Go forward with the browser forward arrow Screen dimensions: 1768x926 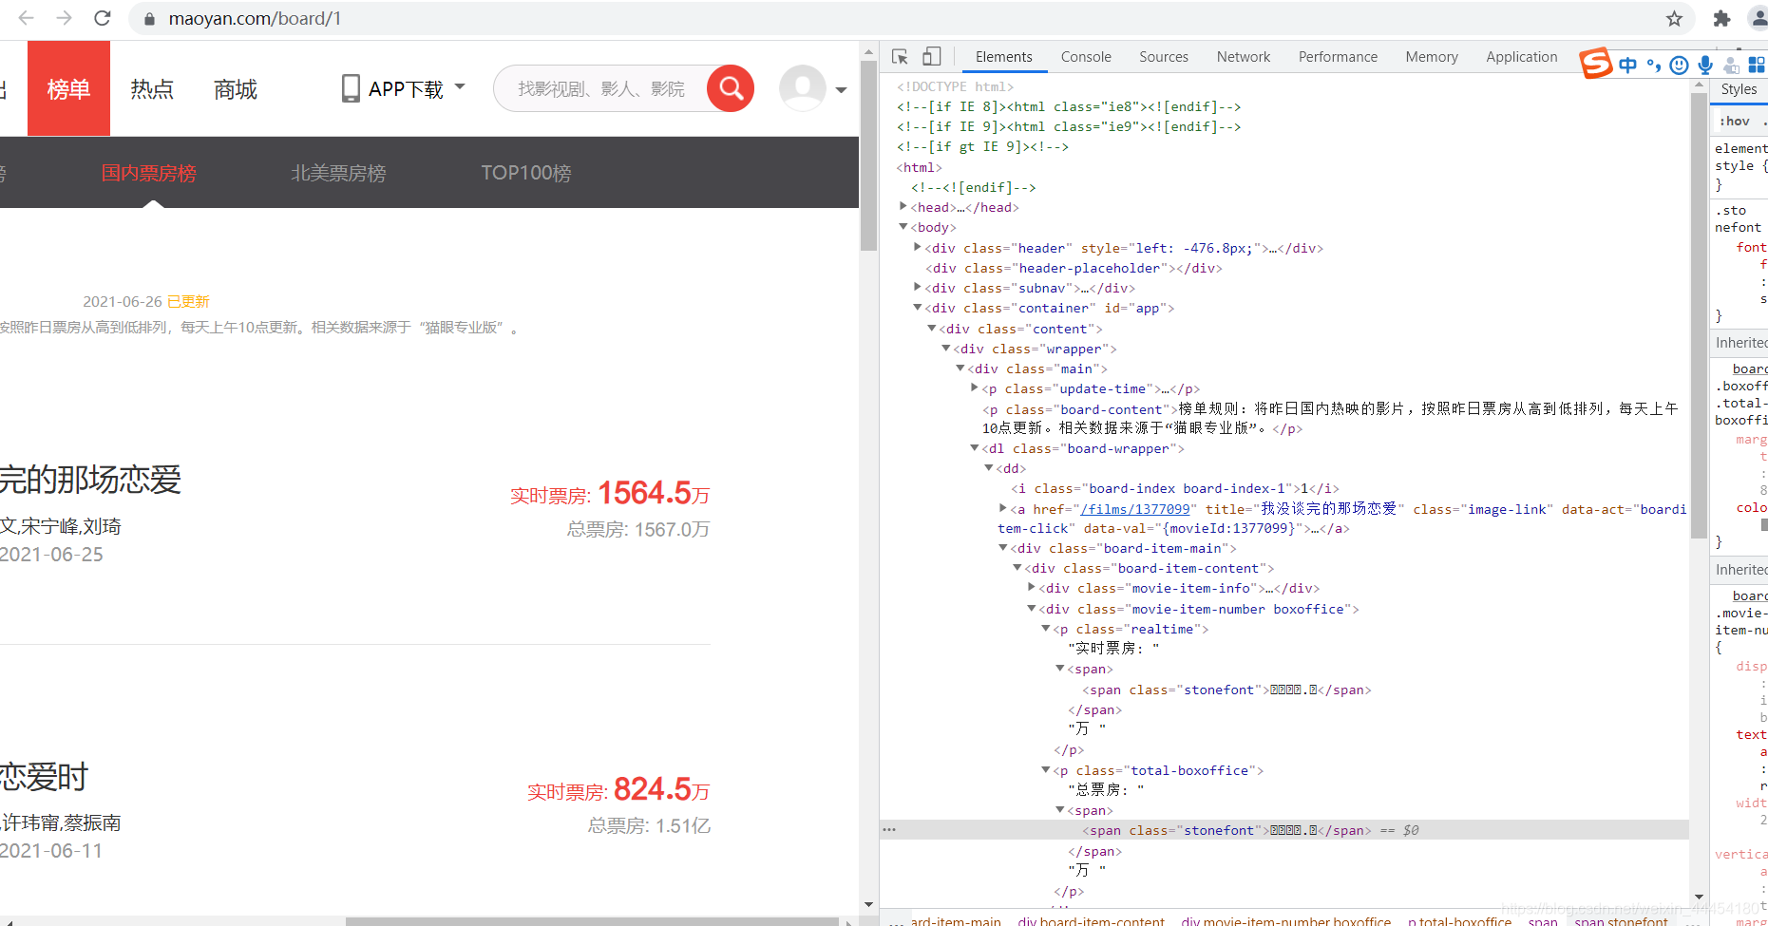pos(64,18)
